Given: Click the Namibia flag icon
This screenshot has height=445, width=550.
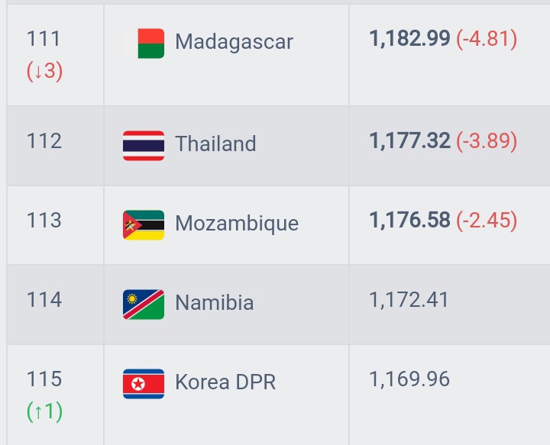Looking at the screenshot, I should tap(144, 305).
